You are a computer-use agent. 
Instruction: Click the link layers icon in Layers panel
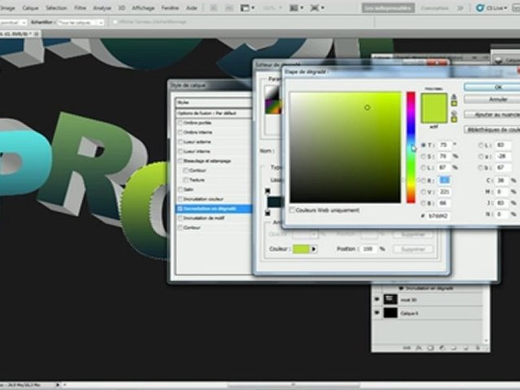[407, 348]
